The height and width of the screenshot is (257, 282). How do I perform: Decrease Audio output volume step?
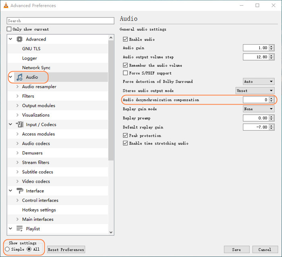pyautogui.click(x=272, y=59)
